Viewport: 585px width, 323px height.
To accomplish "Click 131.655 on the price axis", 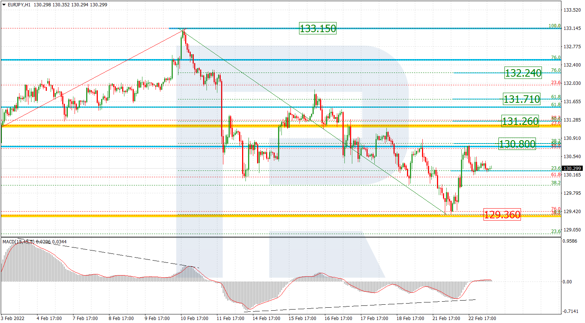I will [x=572, y=102].
